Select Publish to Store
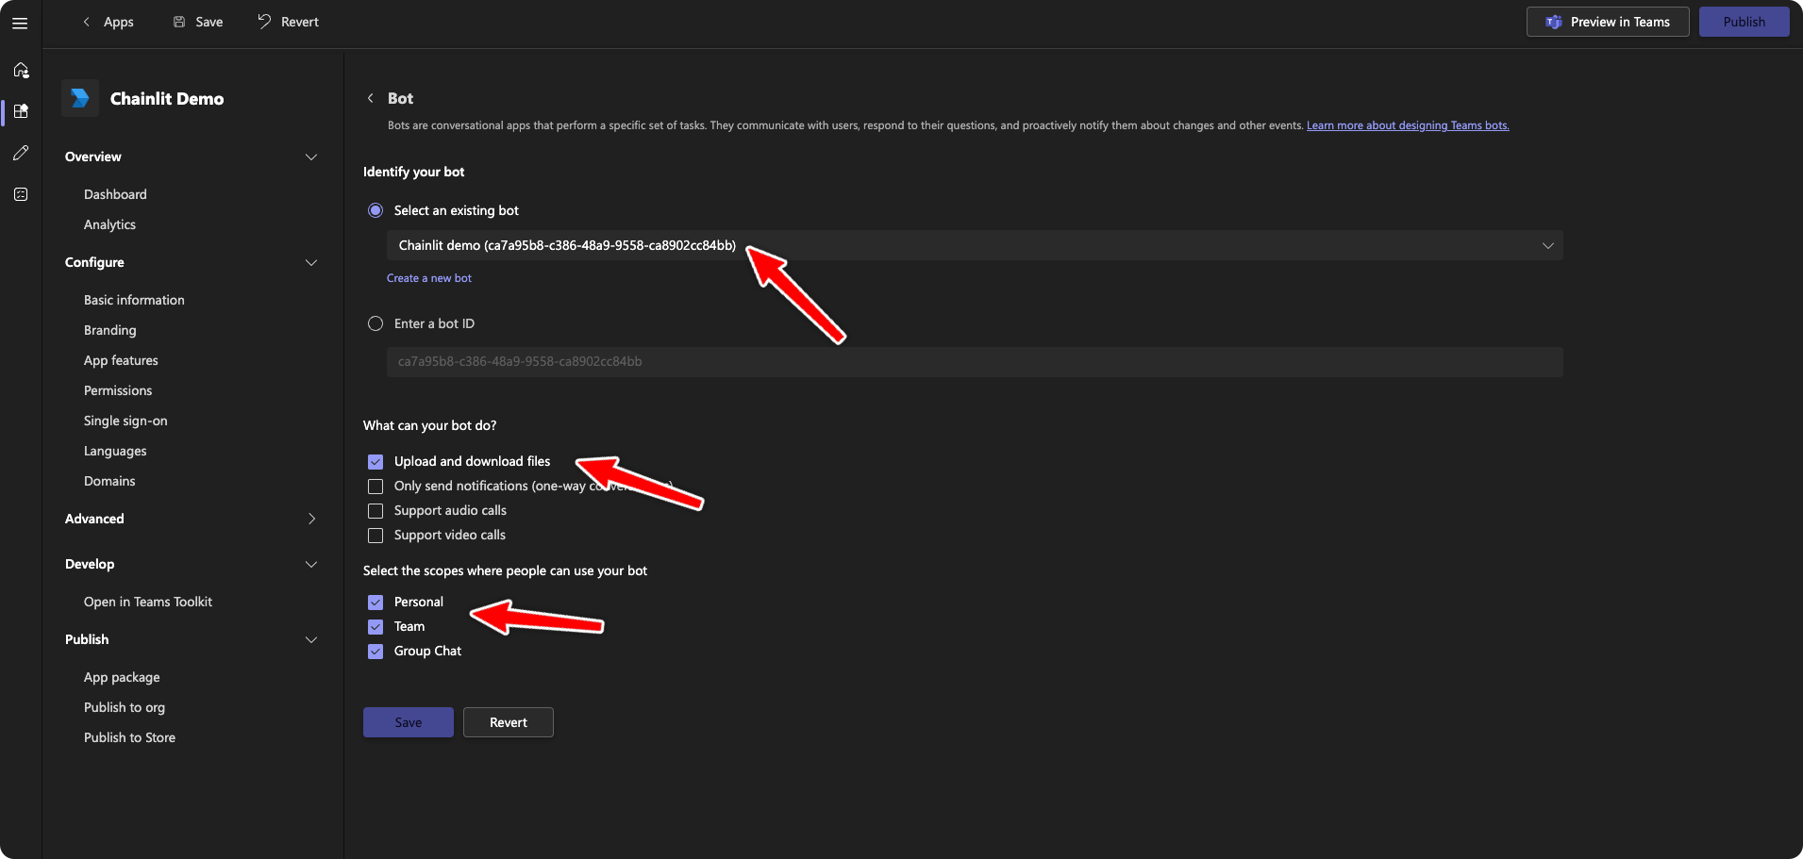1803x859 pixels. pyautogui.click(x=129, y=737)
